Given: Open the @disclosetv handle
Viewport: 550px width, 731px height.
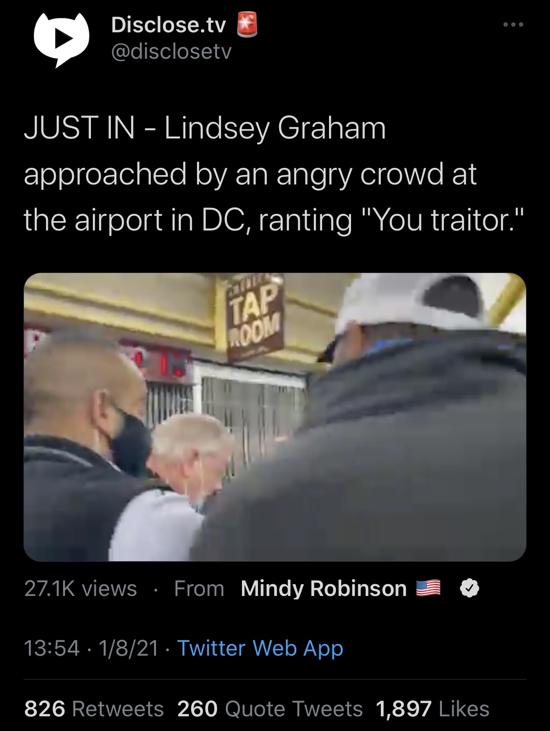Looking at the screenshot, I should tap(171, 51).
